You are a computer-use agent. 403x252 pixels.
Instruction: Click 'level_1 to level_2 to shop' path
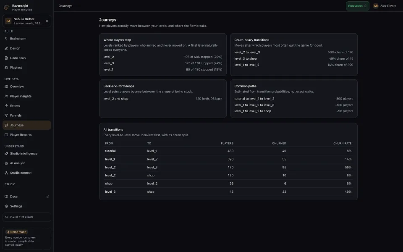pyautogui.click(x=253, y=111)
